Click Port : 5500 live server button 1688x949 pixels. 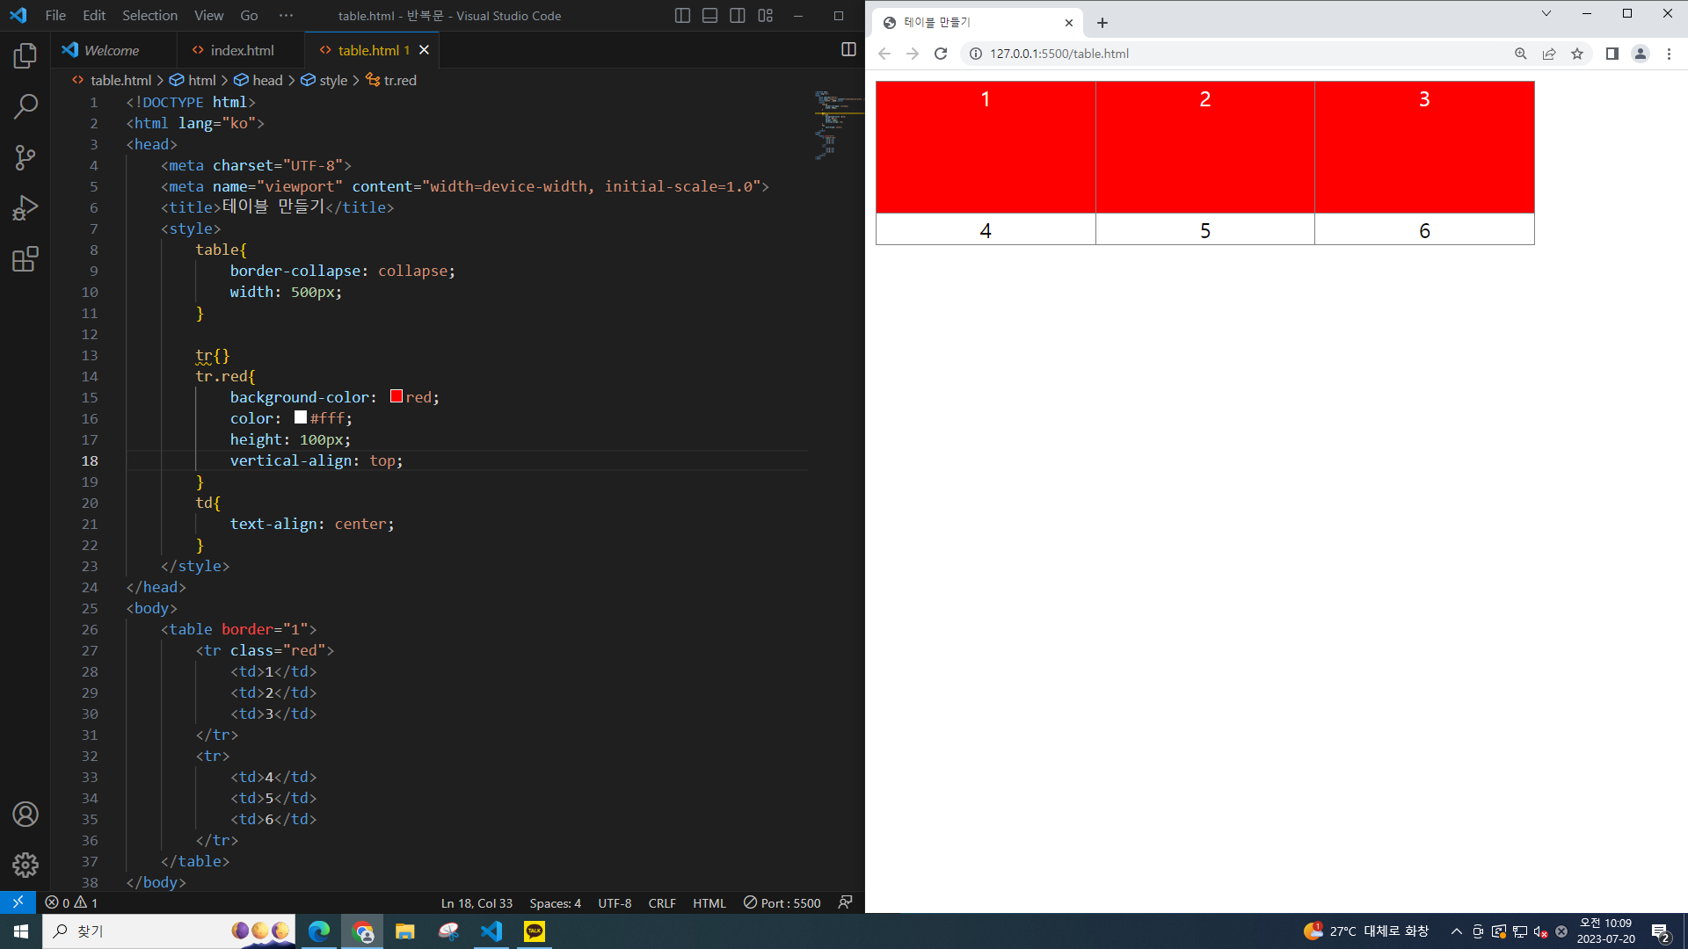[x=782, y=903]
